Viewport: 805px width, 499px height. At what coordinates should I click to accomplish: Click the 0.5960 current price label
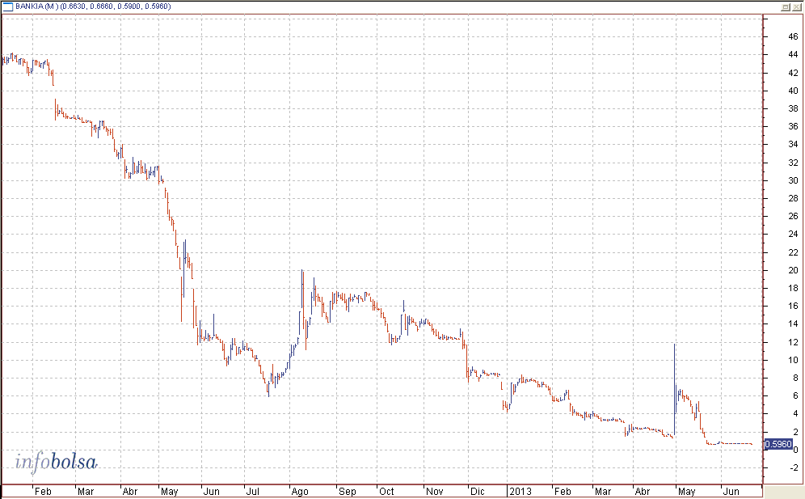pyautogui.click(x=778, y=444)
